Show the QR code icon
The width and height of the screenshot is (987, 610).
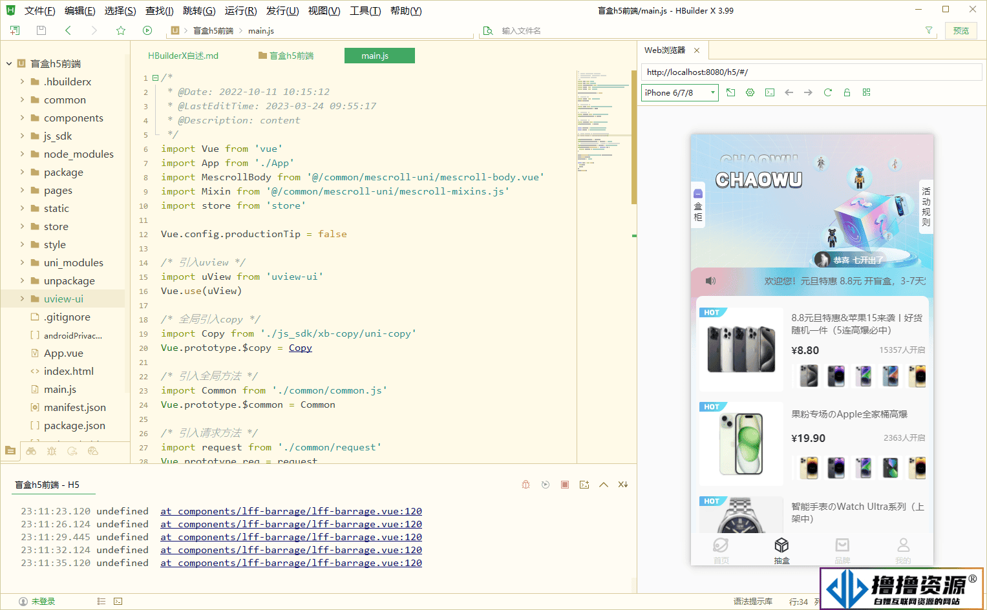866,92
